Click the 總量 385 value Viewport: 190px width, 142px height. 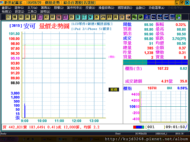tap(150, 48)
